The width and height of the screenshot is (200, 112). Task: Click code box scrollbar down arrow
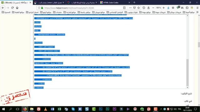point(187,87)
